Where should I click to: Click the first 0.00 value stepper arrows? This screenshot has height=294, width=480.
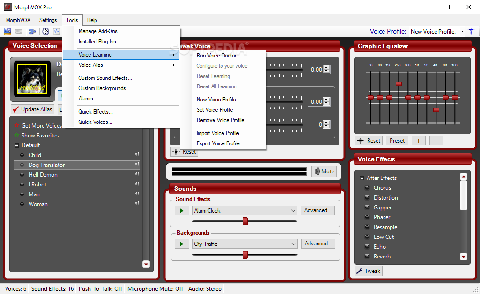point(326,69)
